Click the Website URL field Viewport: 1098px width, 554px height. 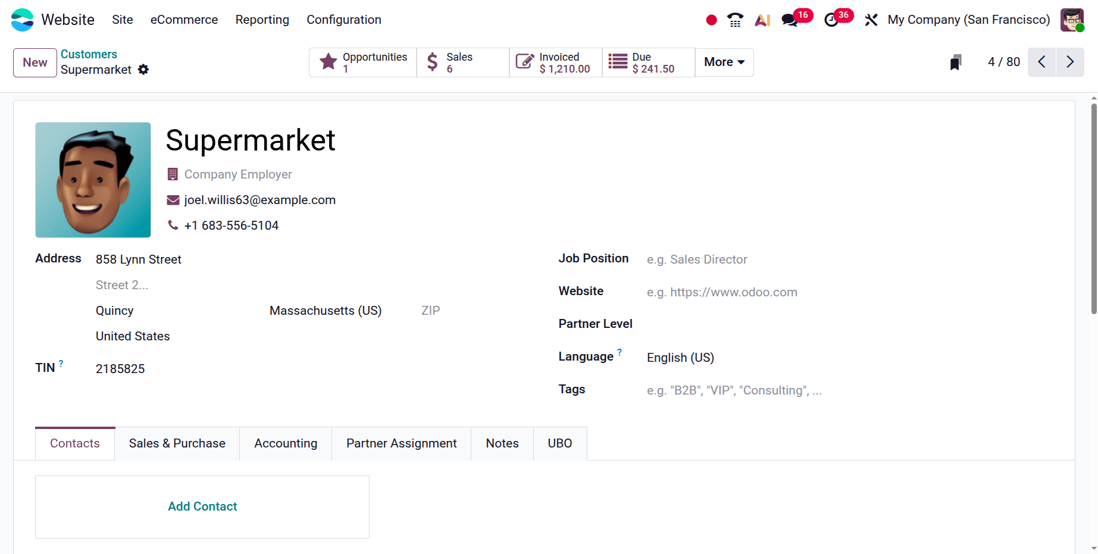851,292
